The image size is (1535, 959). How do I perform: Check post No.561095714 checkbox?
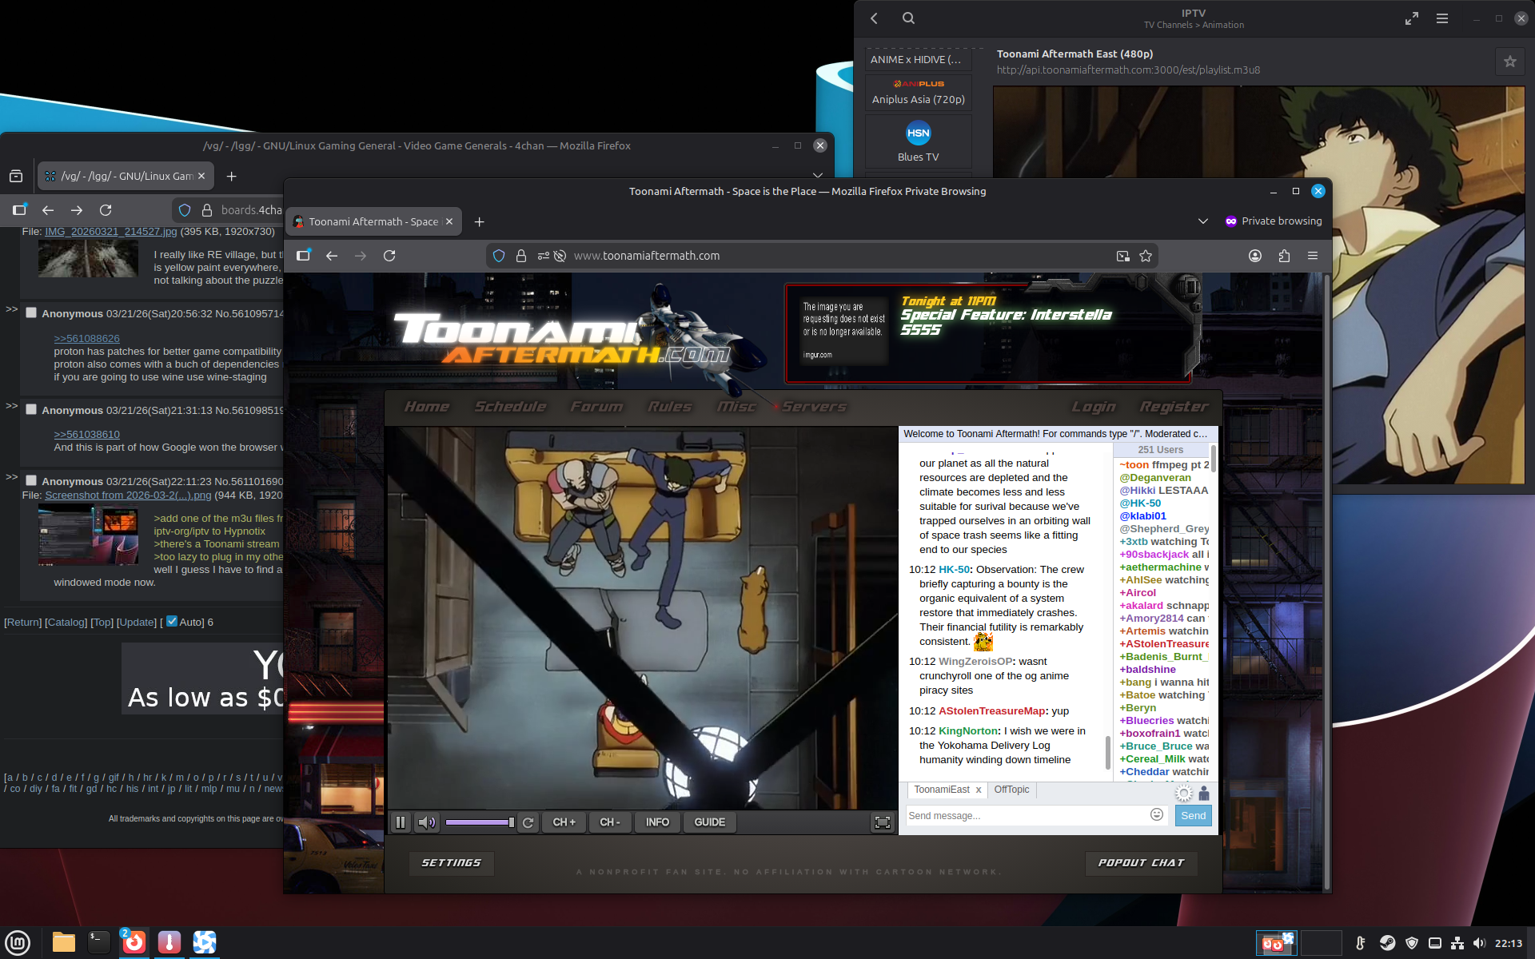click(31, 312)
